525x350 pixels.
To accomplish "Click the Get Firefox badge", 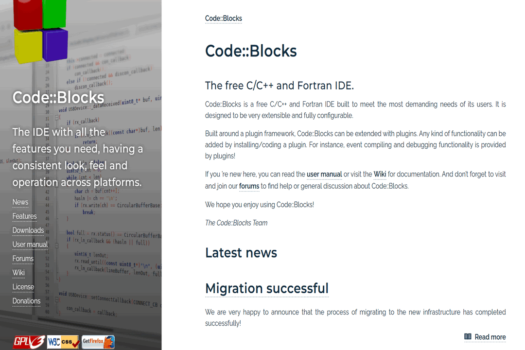I will click(97, 342).
